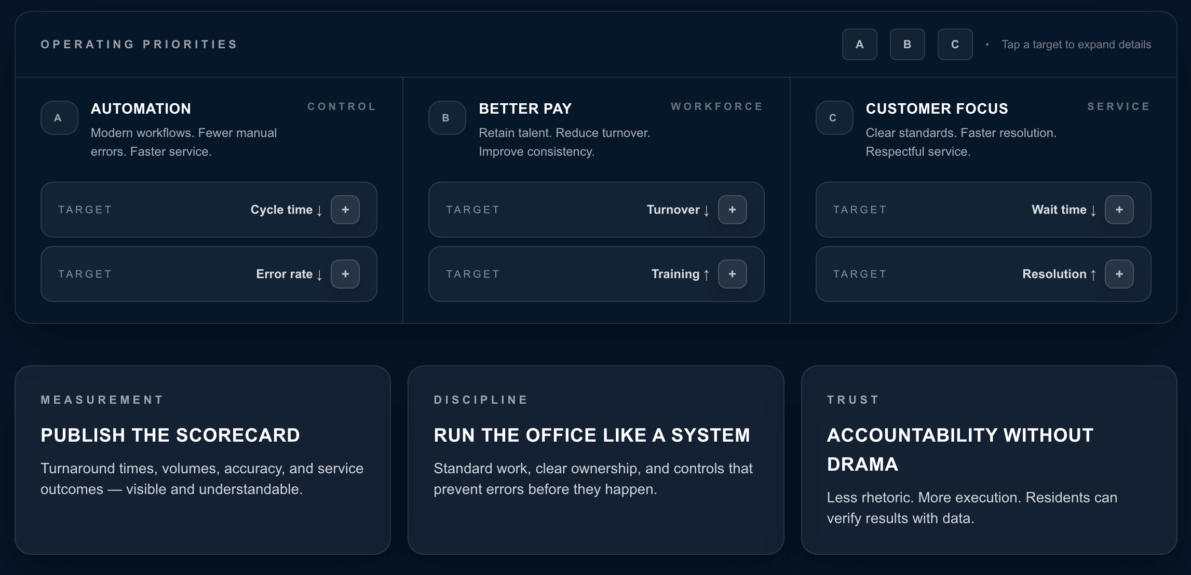This screenshot has height=575, width=1191.
Task: Open the Publish the Scorecard card
Action: (x=202, y=460)
